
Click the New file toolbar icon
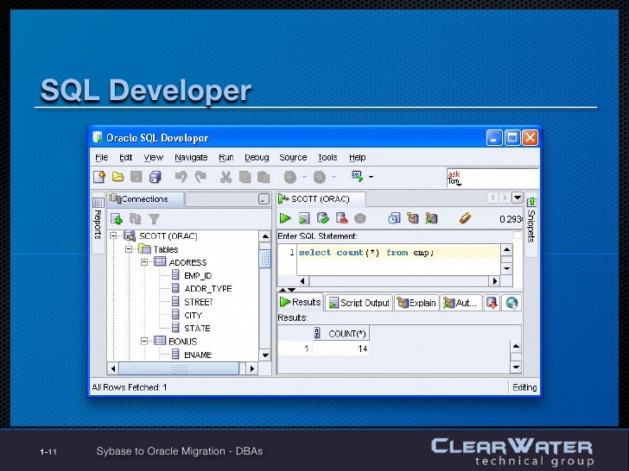[99, 177]
